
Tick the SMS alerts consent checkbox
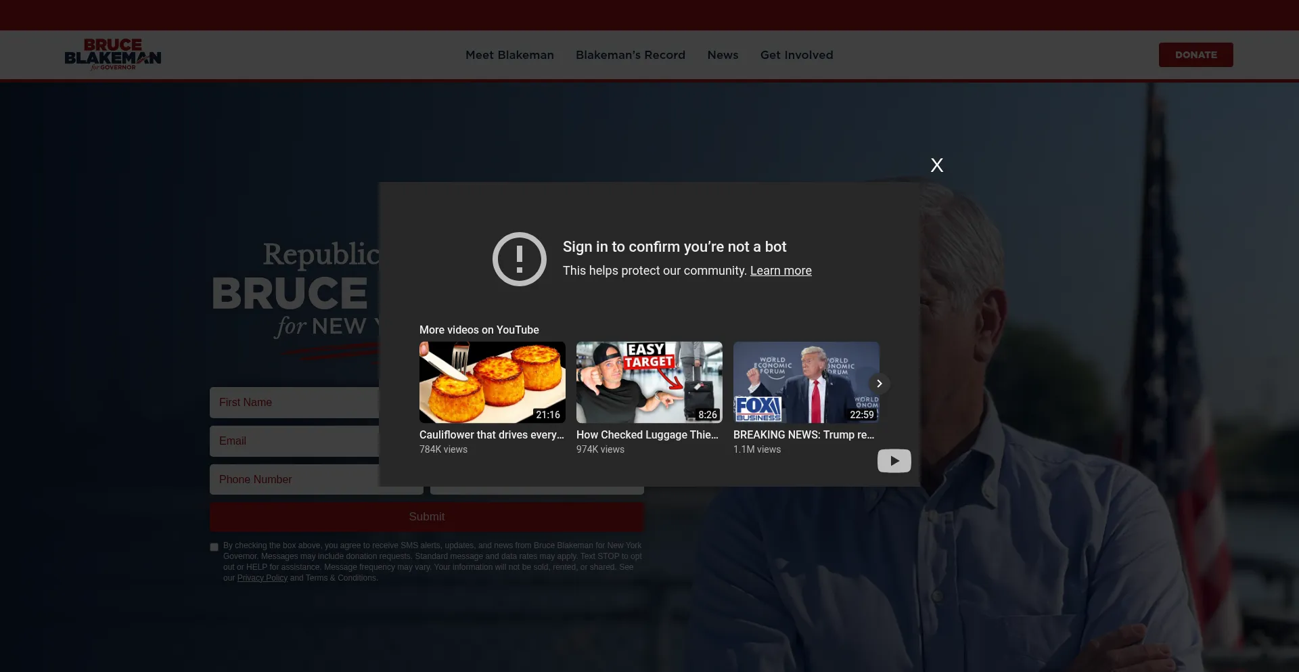coord(214,547)
